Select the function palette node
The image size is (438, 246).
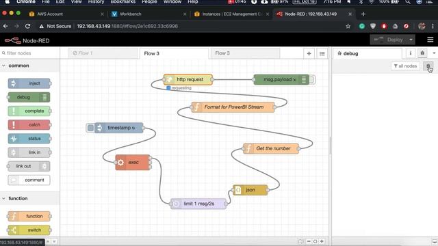click(x=29, y=216)
